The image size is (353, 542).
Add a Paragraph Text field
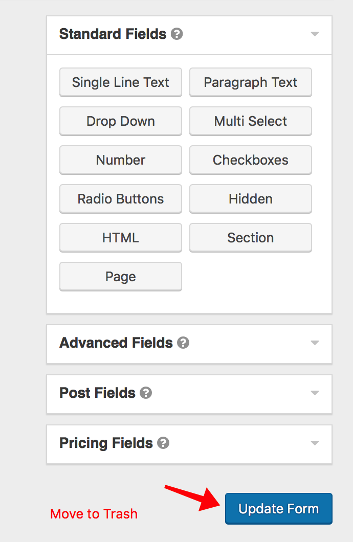(x=251, y=82)
